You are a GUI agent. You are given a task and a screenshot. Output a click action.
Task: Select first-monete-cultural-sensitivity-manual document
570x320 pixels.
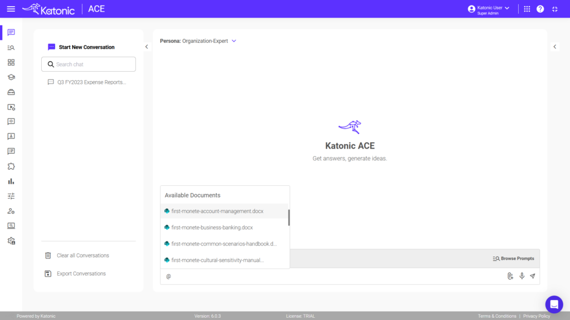[224, 260]
